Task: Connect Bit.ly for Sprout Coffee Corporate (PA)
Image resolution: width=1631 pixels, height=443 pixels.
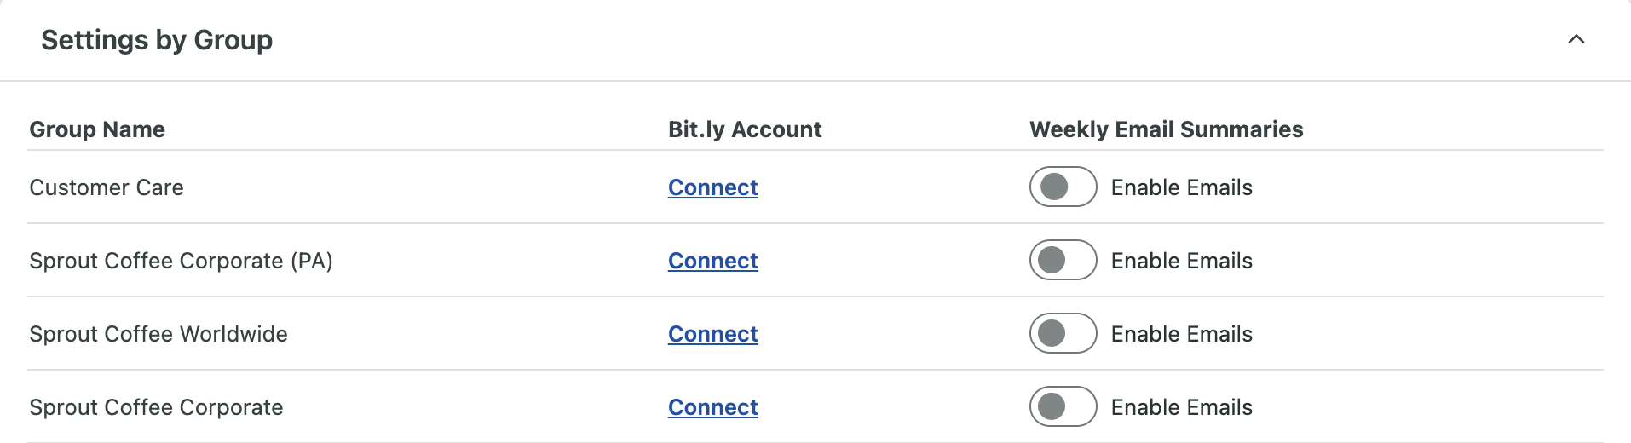Action: [712, 261]
